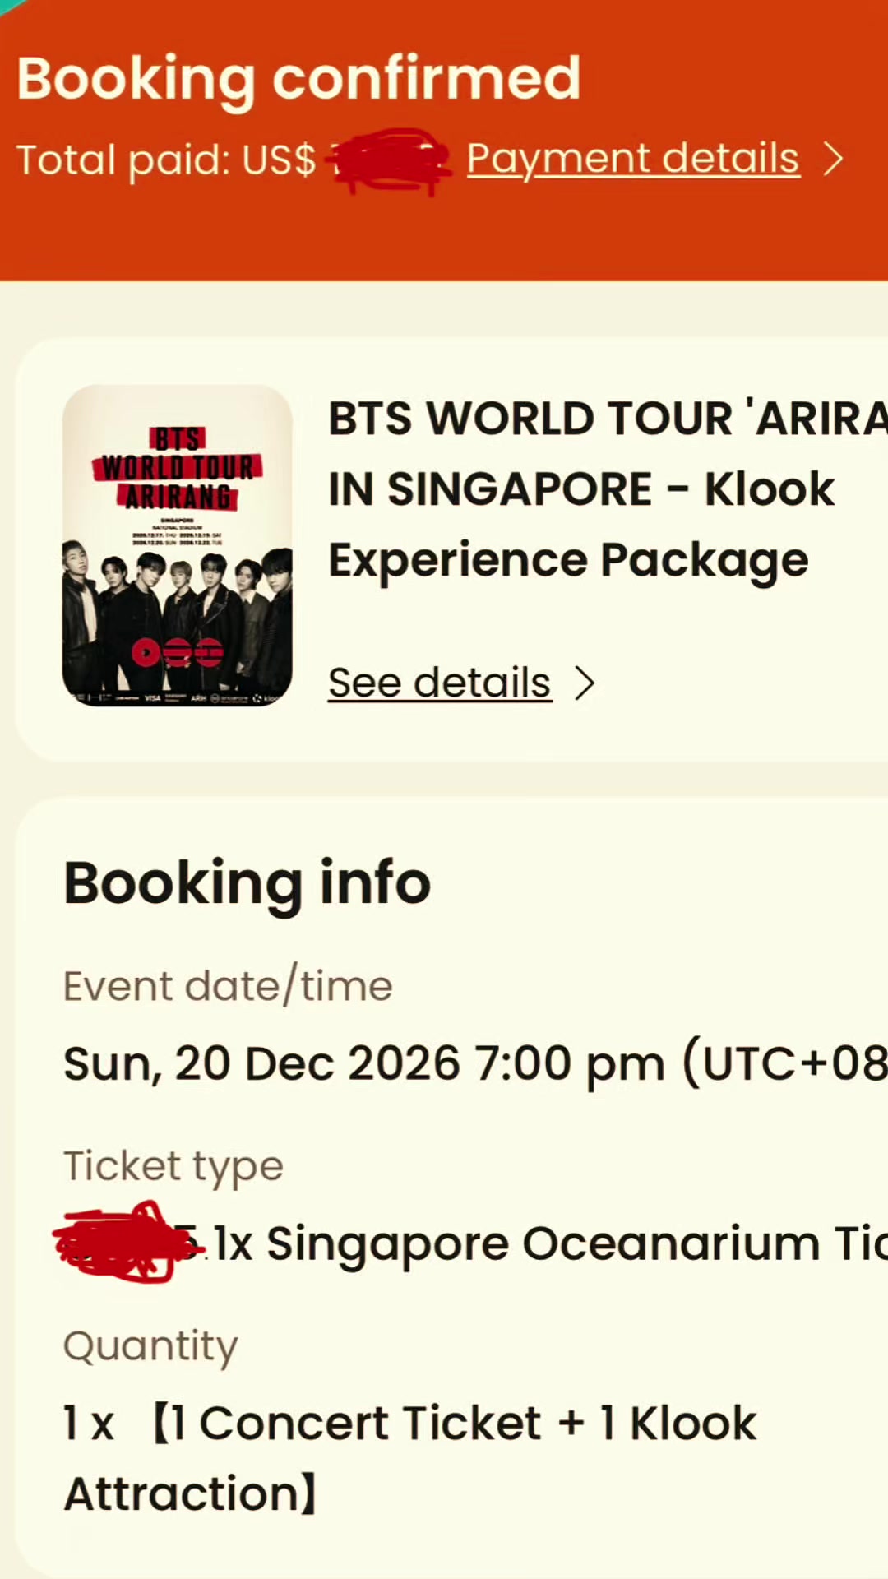
Task: Tap the 1 Concert Ticket quantity text
Action: 410,1458
